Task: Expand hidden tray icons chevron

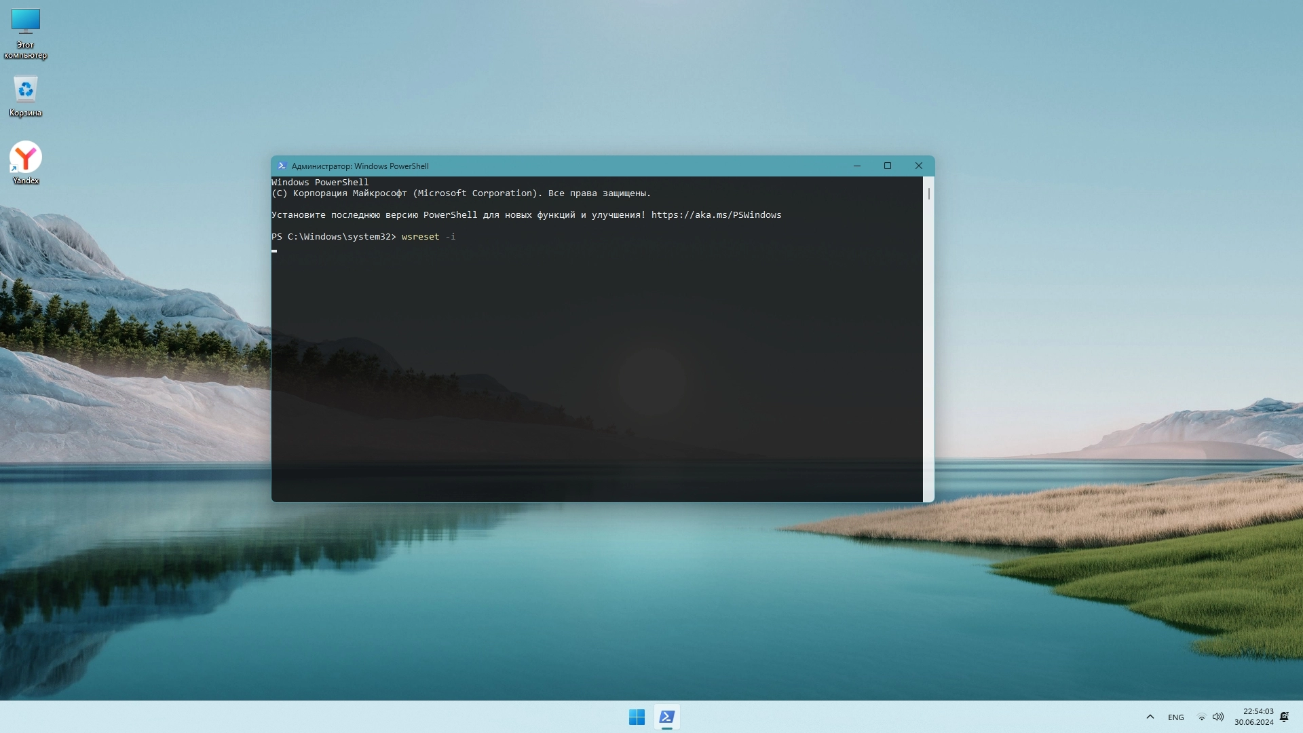Action: [x=1150, y=717]
